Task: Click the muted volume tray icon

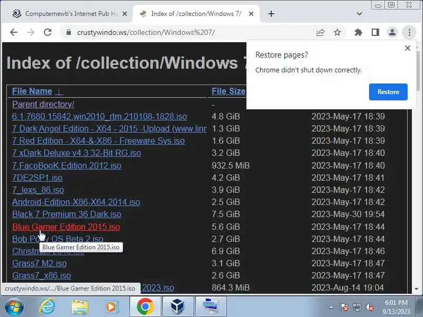Action: (369, 307)
